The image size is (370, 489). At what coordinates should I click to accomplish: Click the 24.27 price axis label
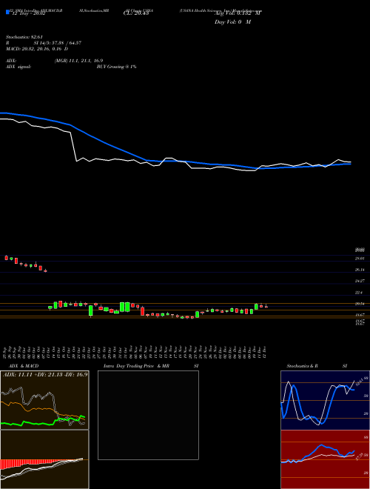click(x=360, y=282)
